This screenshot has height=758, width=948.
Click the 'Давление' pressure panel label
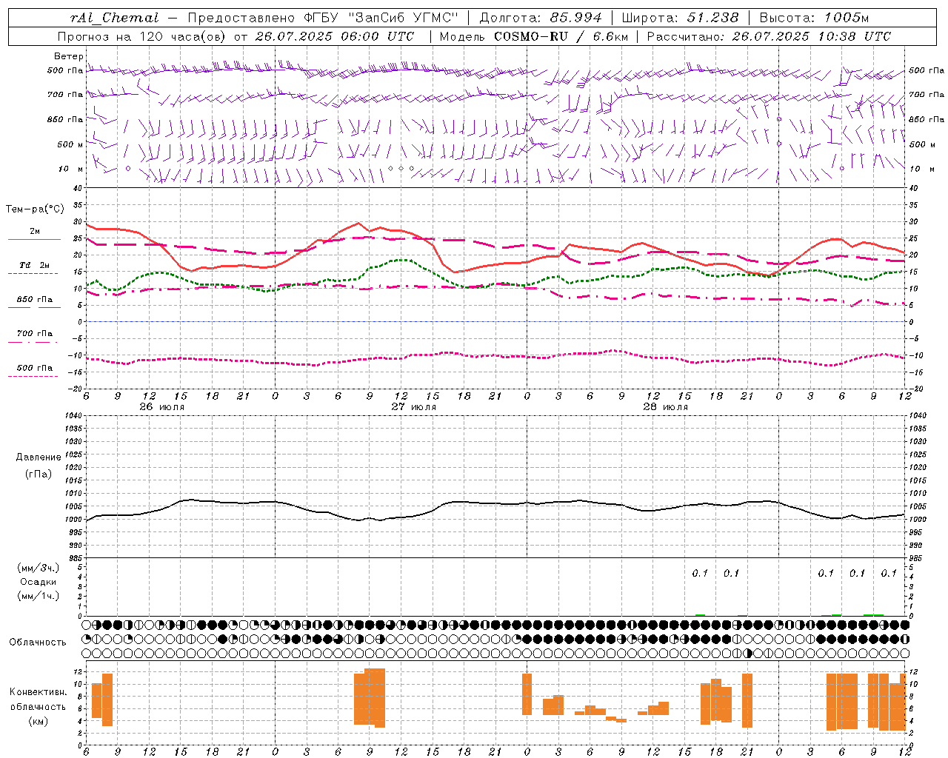tap(39, 457)
